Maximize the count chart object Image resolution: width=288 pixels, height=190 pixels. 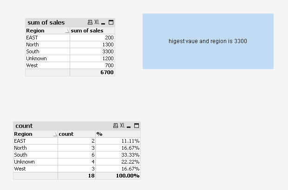[137, 126]
